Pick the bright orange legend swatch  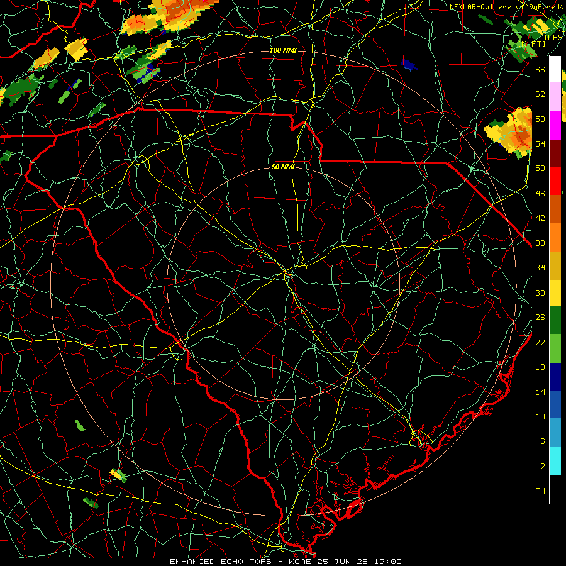555,238
